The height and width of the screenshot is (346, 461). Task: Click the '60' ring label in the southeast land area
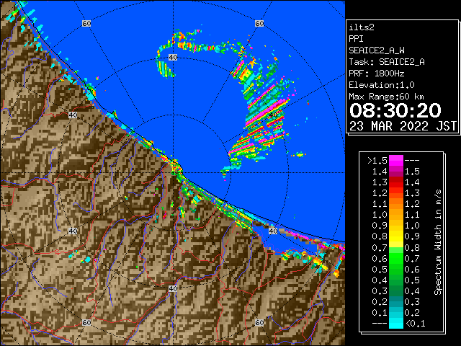click(259, 322)
